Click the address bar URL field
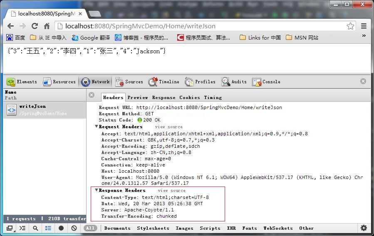The image size is (374, 236). point(205,26)
